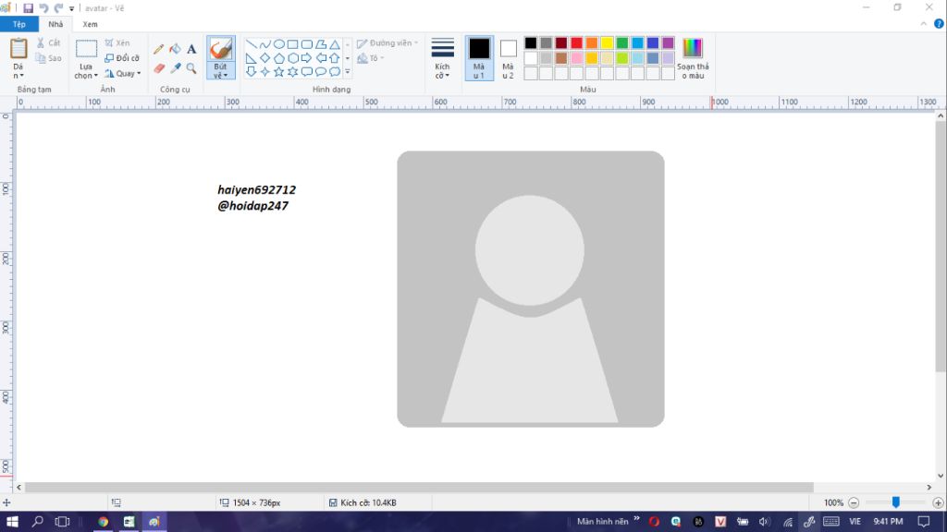The width and height of the screenshot is (947, 532).
Task: Select the Eraser tool
Action: (159, 68)
